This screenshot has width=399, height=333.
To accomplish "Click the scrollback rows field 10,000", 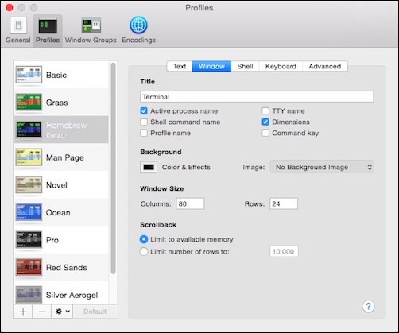I will (284, 251).
